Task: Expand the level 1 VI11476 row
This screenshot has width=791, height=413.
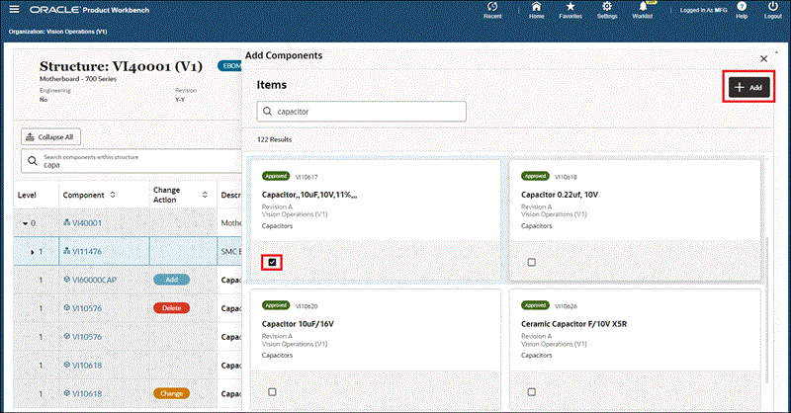Action: (x=33, y=252)
